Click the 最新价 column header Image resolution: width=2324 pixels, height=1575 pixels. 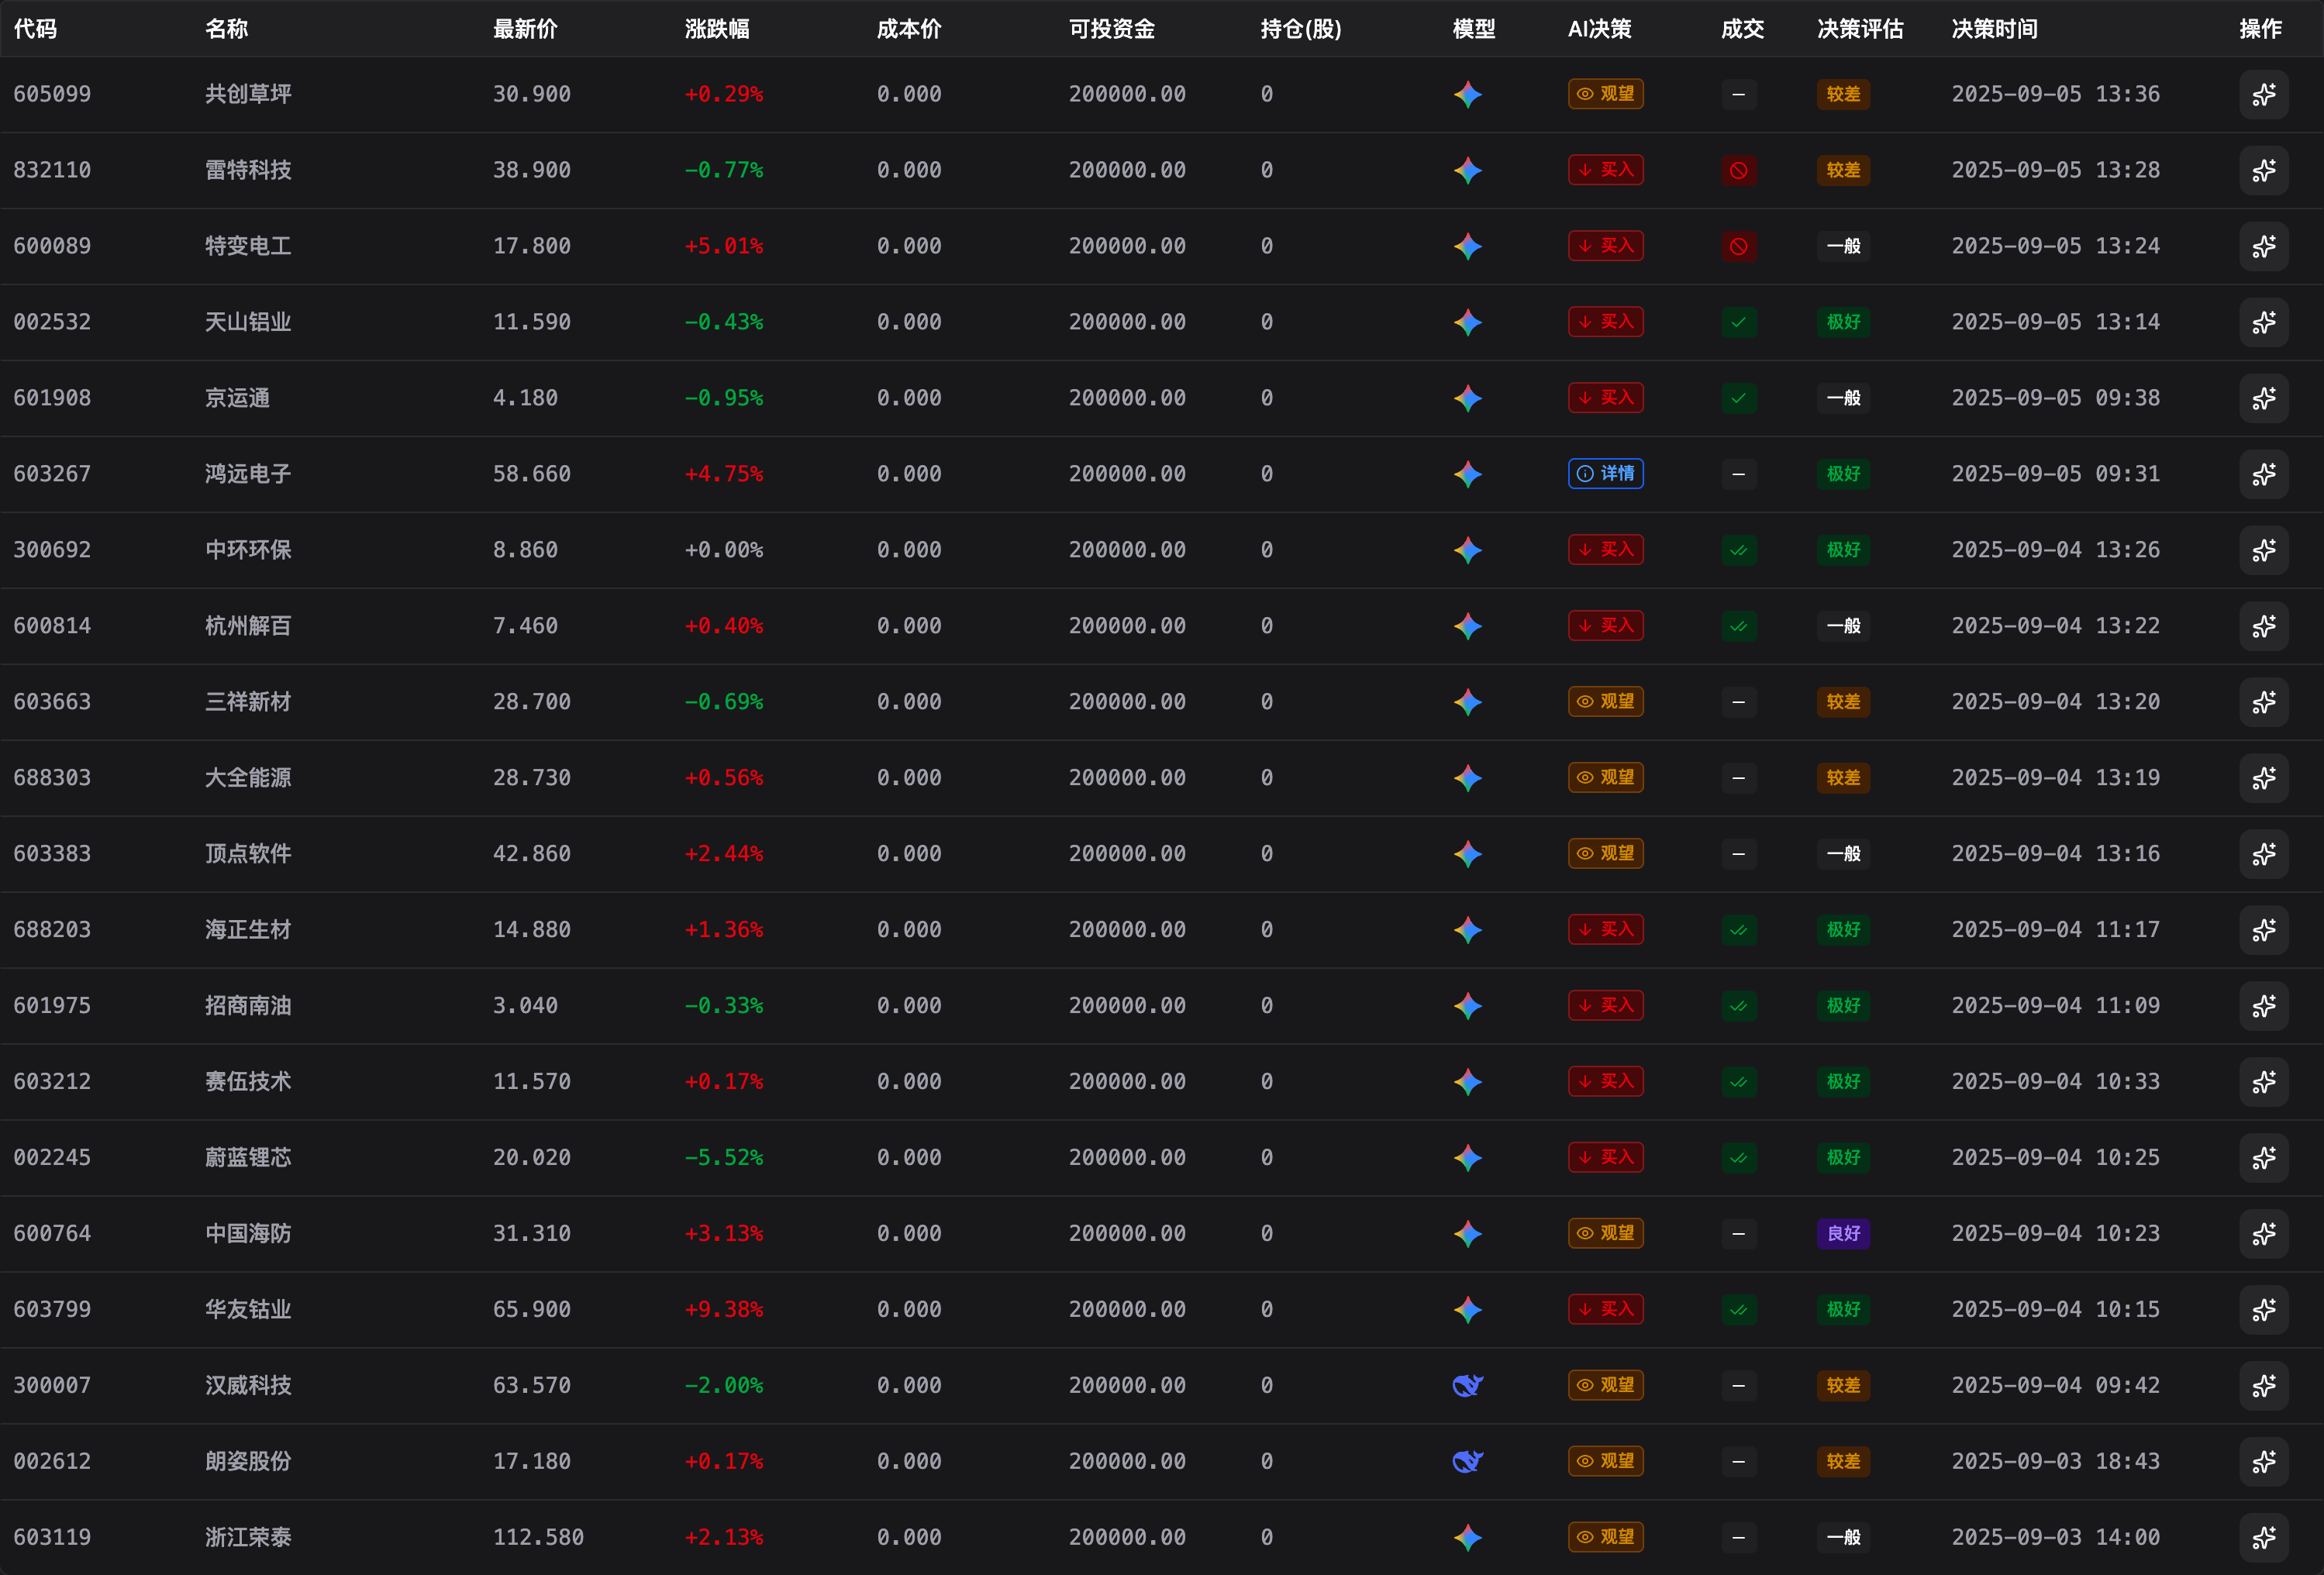pyautogui.click(x=524, y=29)
